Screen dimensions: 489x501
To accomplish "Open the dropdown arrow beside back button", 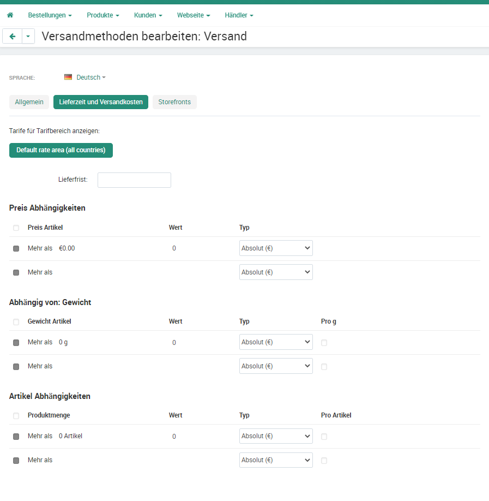I will point(28,37).
